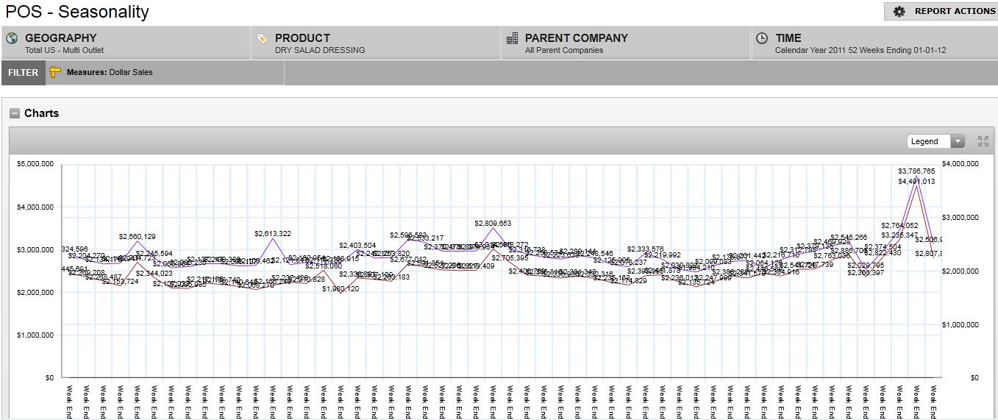Maximize the chart with the expand icon

pos(983,141)
